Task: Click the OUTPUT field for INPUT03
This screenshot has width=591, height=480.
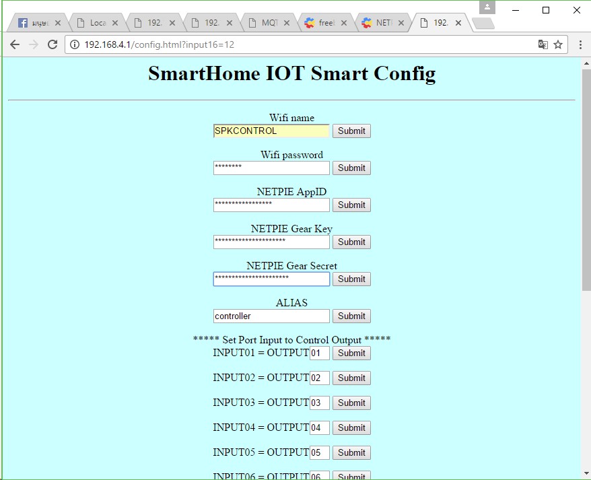Action: (320, 403)
